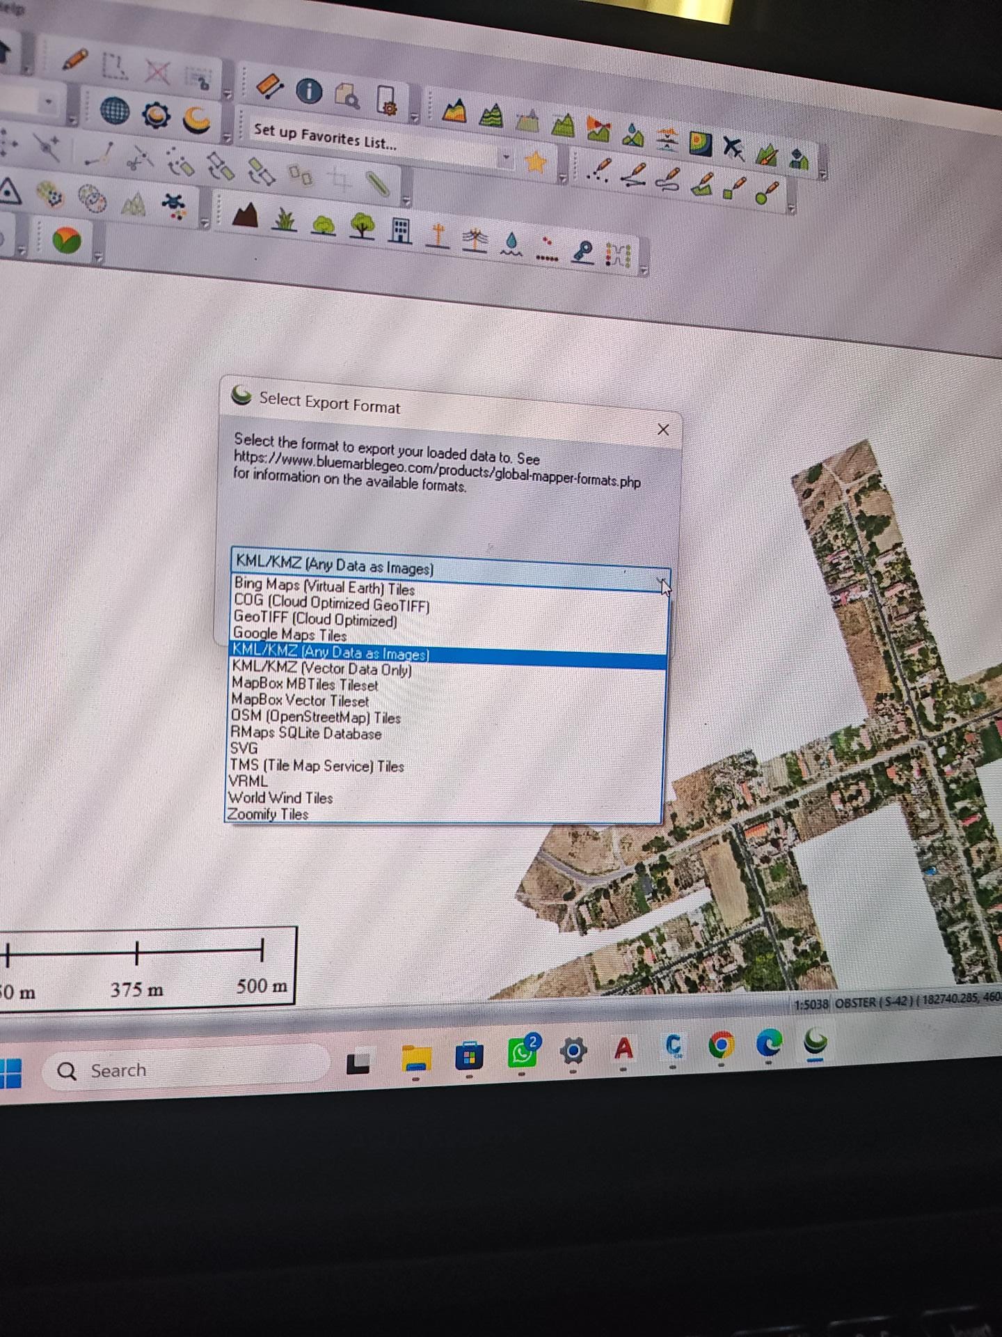Click the water drop over waves icon
This screenshot has width=1002, height=1337.
(x=511, y=244)
